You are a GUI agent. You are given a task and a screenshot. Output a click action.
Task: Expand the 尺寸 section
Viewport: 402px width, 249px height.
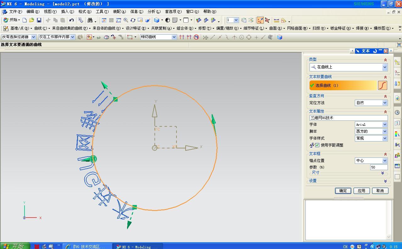pos(382,173)
